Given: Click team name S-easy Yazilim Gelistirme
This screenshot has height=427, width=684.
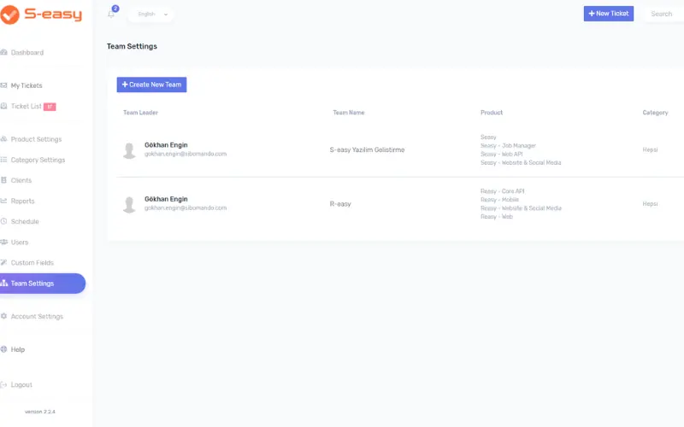Looking at the screenshot, I should click(x=367, y=150).
